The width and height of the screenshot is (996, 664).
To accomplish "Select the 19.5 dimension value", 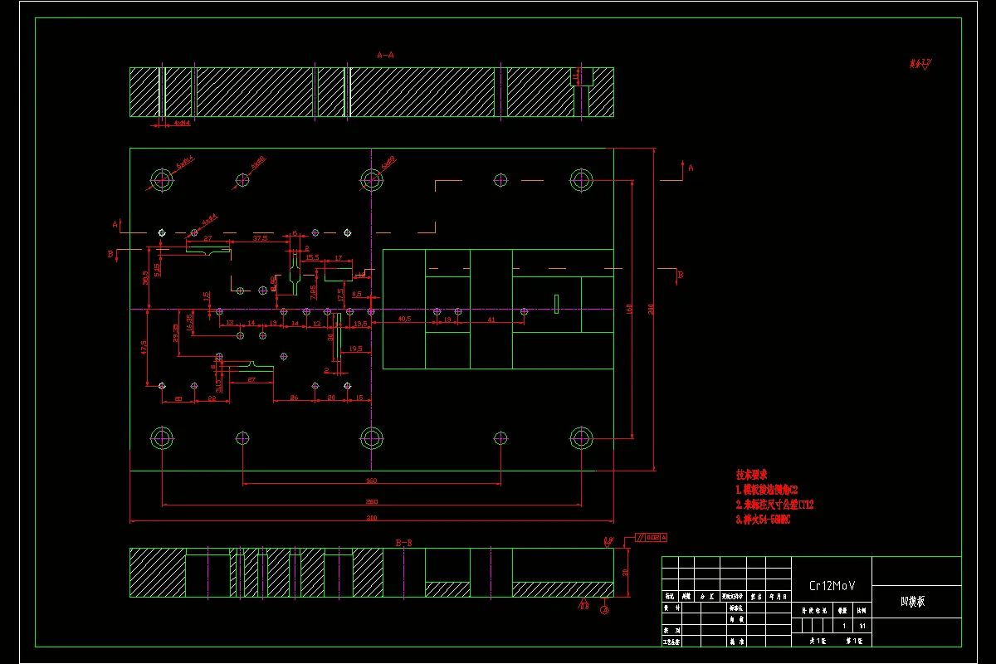I will coord(355,349).
